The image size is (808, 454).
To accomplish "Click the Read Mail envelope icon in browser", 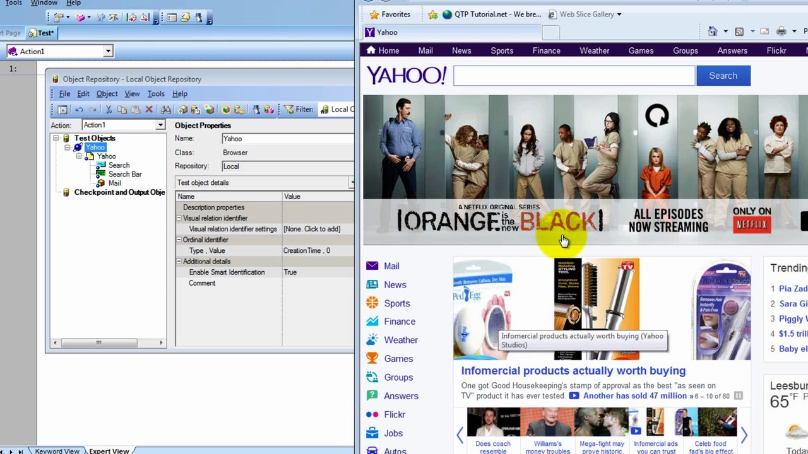I will (764, 32).
